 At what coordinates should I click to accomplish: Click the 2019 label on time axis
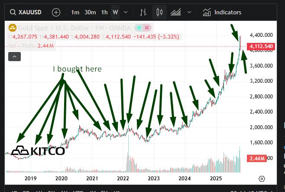point(30,179)
